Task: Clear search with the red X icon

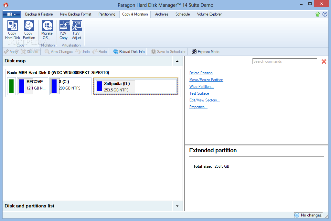Action: coord(324,61)
